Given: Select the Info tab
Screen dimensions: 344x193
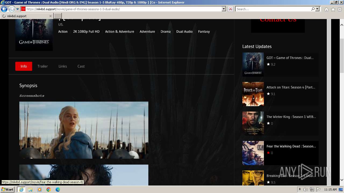Looking at the screenshot, I should (24, 66).
